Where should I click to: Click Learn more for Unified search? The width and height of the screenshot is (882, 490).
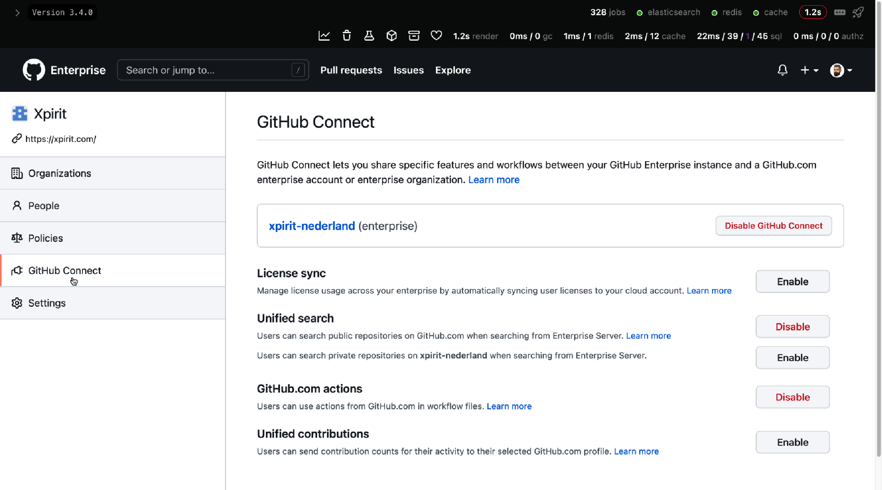point(648,336)
